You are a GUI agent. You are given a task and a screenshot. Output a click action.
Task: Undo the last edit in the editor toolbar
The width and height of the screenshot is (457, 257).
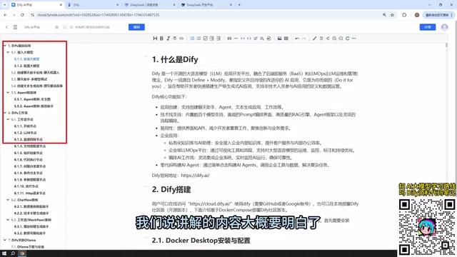click(297, 39)
